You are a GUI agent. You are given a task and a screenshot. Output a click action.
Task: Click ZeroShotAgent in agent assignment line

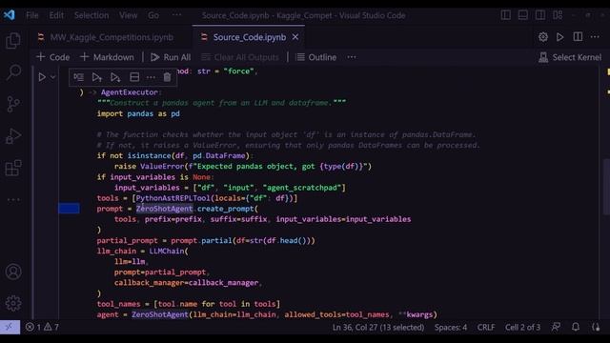point(159,314)
